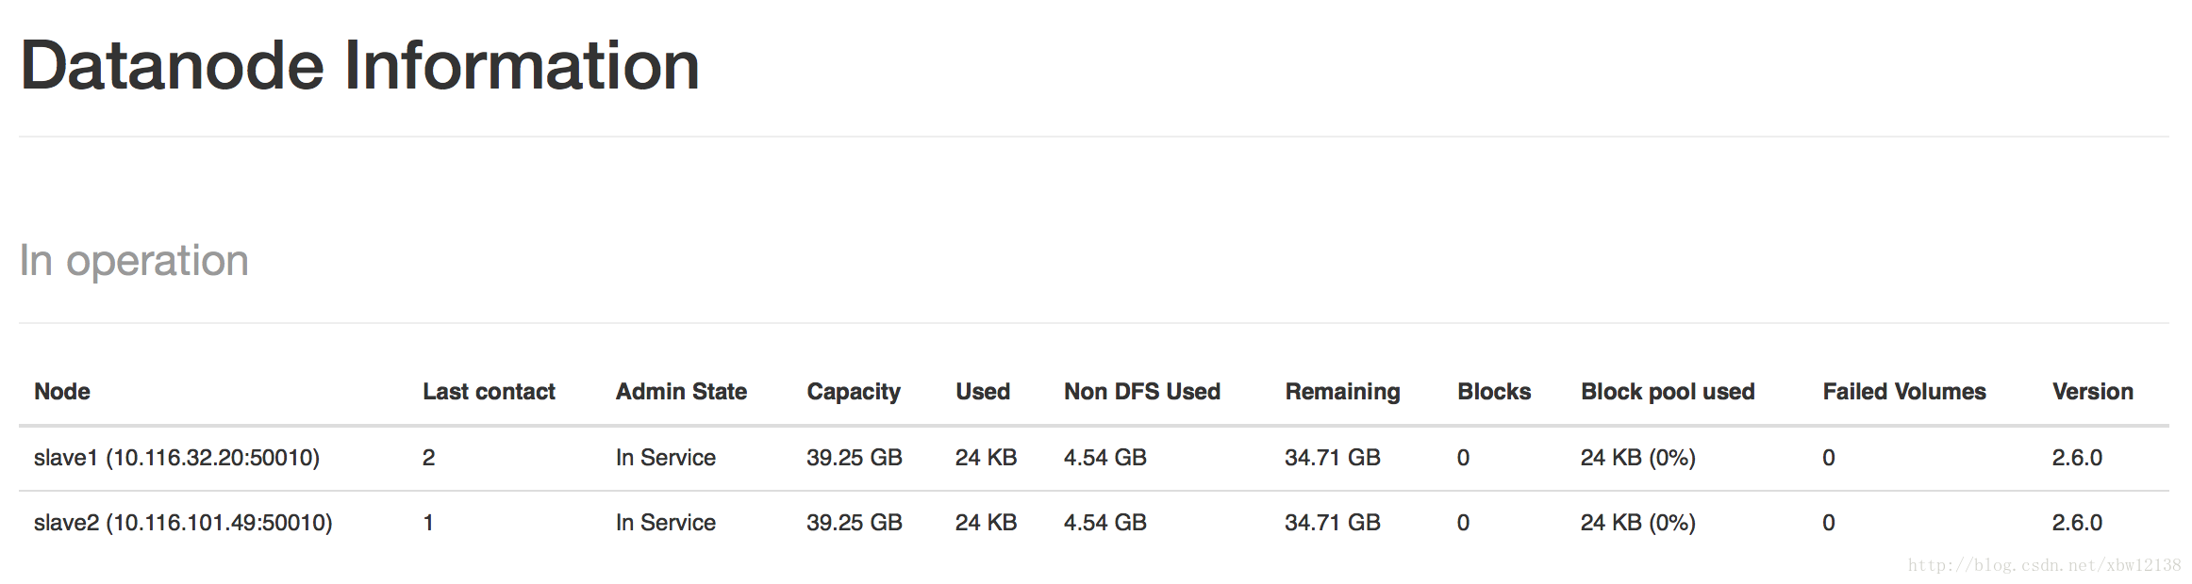2192x584 pixels.
Task: Click the Block pool used header
Action: click(1668, 393)
